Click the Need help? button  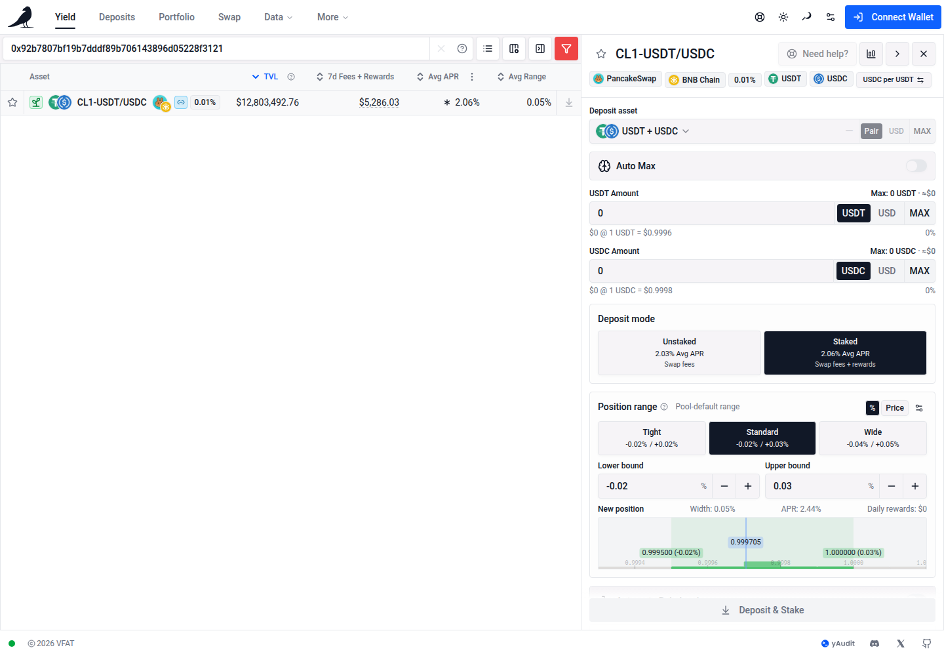(817, 54)
